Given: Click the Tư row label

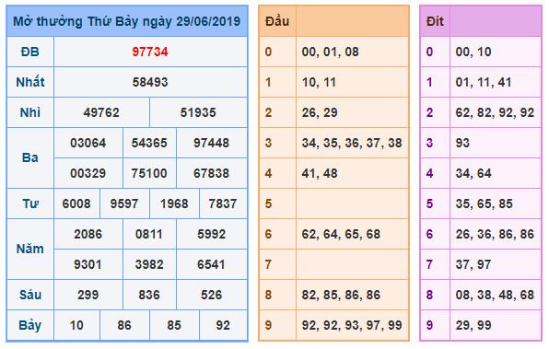Looking at the screenshot, I should 30,204.
